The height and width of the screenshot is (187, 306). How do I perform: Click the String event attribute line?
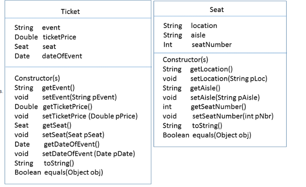pos(37,28)
